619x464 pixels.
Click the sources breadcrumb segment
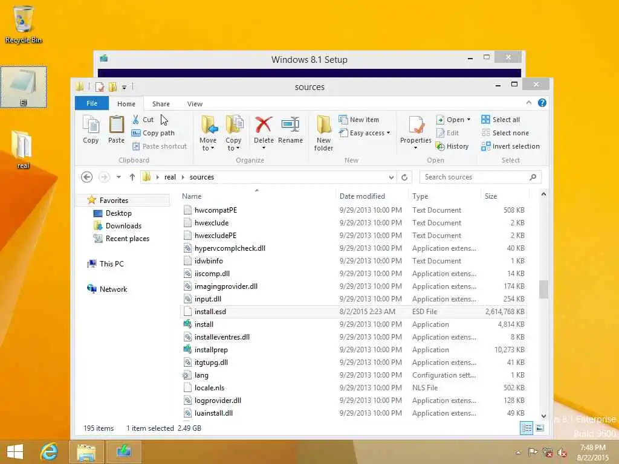click(x=202, y=177)
